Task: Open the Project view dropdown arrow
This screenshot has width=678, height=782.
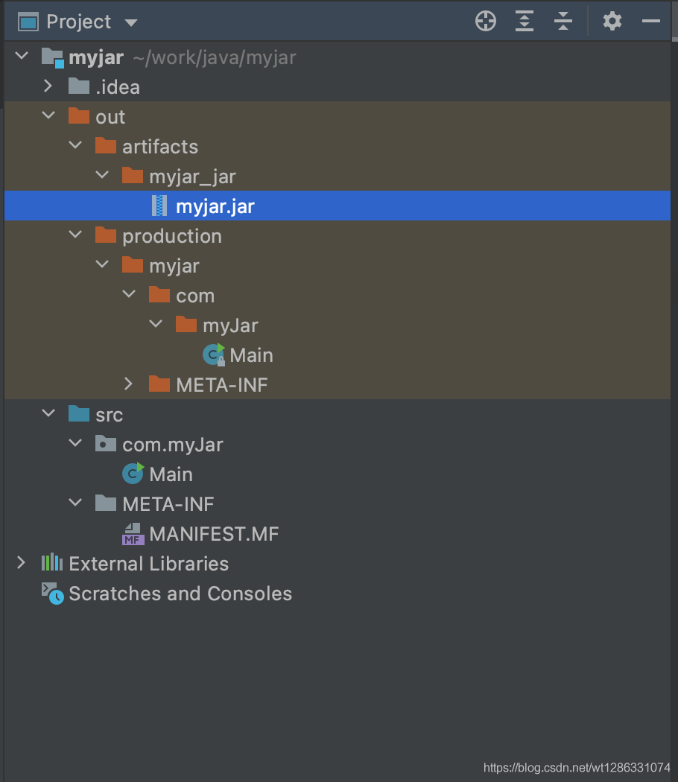Action: coord(131,22)
